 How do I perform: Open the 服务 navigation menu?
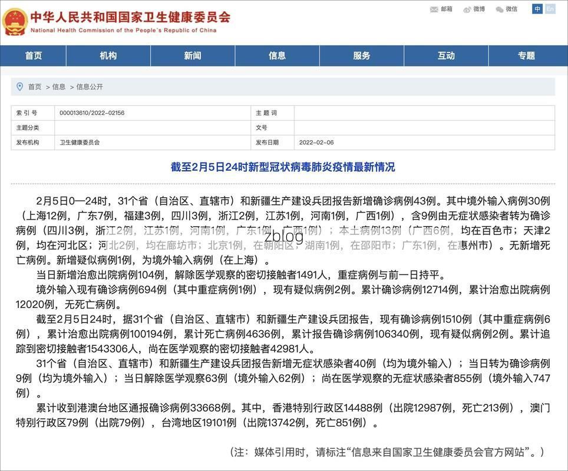pyautogui.click(x=362, y=56)
